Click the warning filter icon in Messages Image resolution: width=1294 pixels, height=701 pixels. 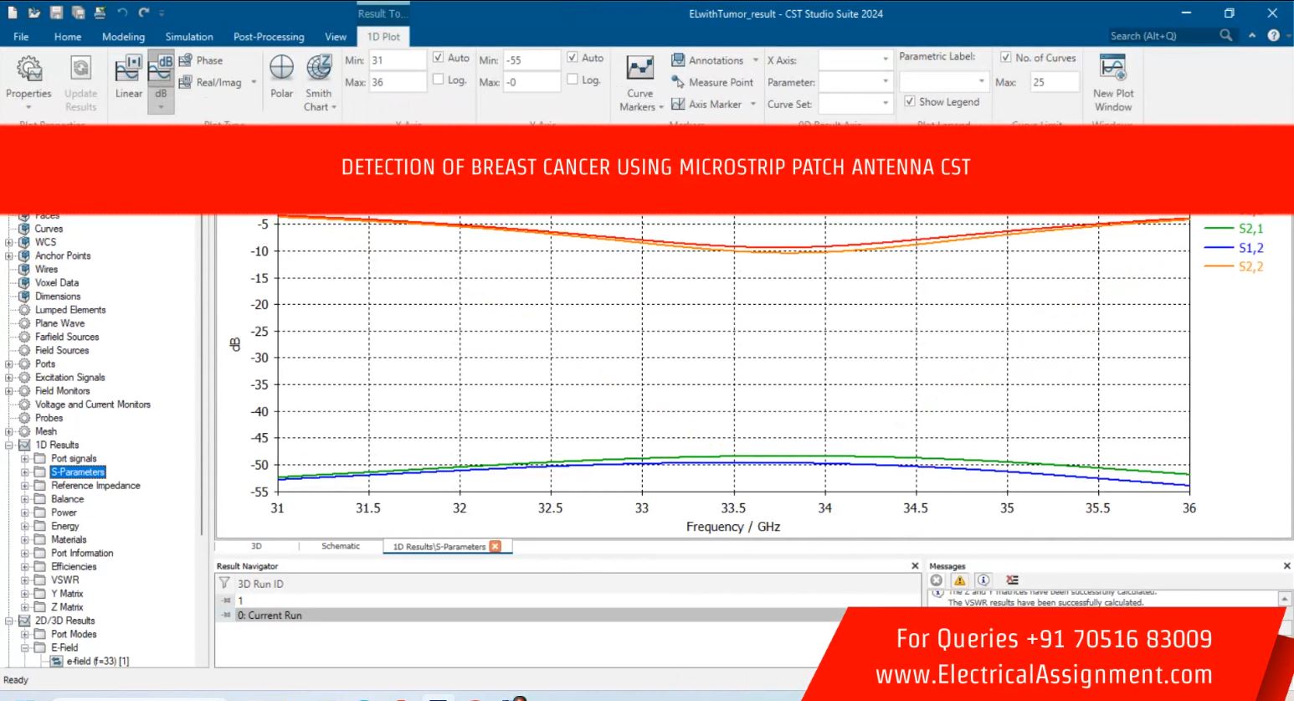960,580
